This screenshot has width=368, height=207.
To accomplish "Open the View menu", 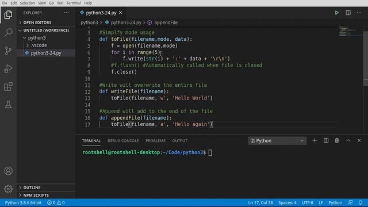I will 42,3.
